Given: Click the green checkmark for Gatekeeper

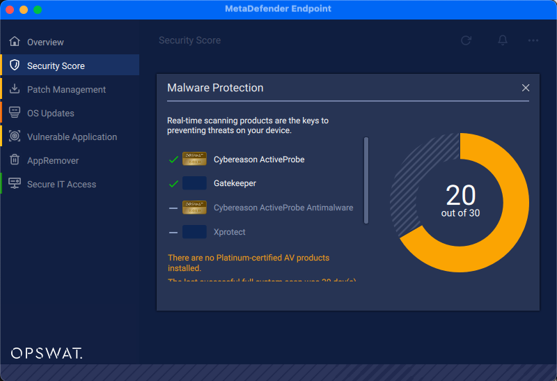Looking at the screenshot, I should click(x=173, y=184).
